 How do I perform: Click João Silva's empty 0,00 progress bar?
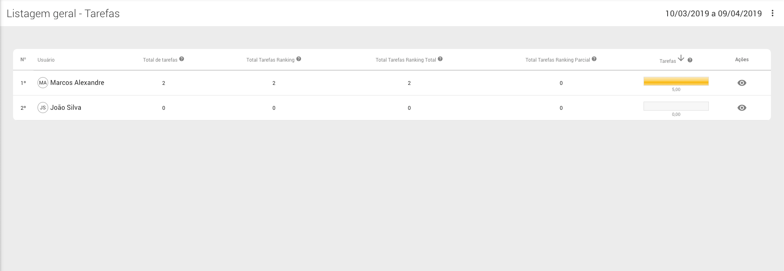[x=676, y=106]
